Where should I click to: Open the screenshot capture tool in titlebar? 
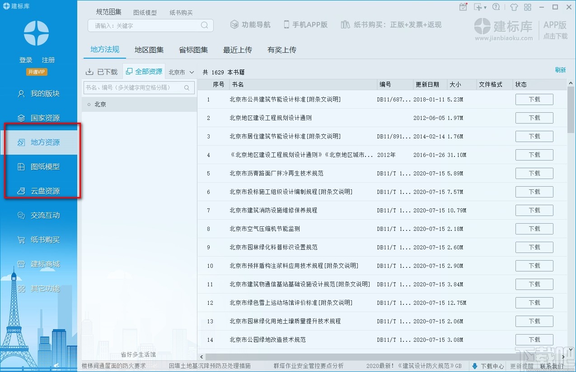point(478,7)
